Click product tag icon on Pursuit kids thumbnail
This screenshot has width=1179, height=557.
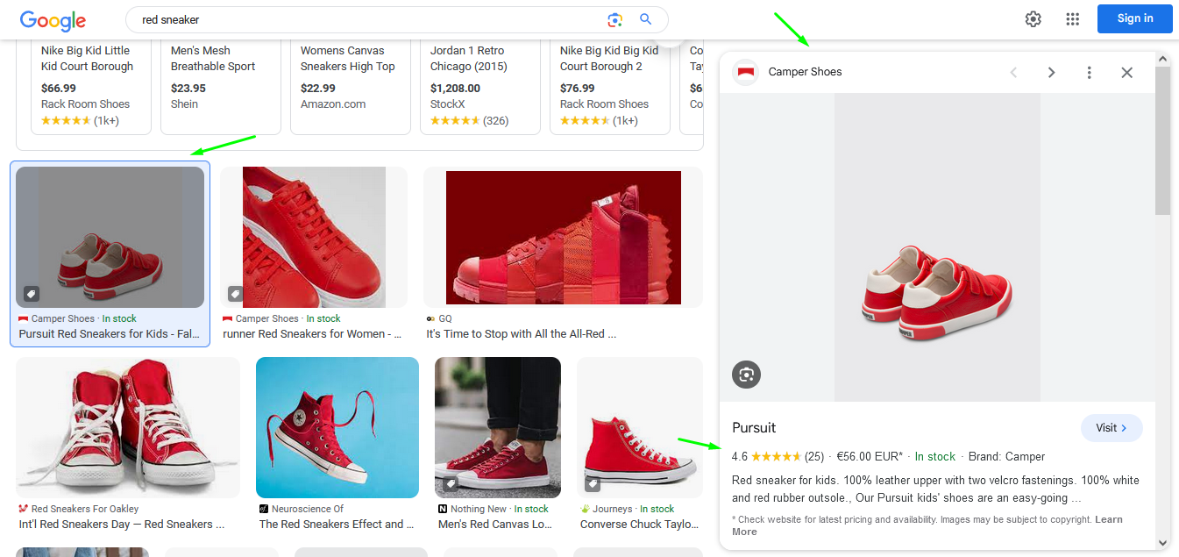tap(30, 294)
